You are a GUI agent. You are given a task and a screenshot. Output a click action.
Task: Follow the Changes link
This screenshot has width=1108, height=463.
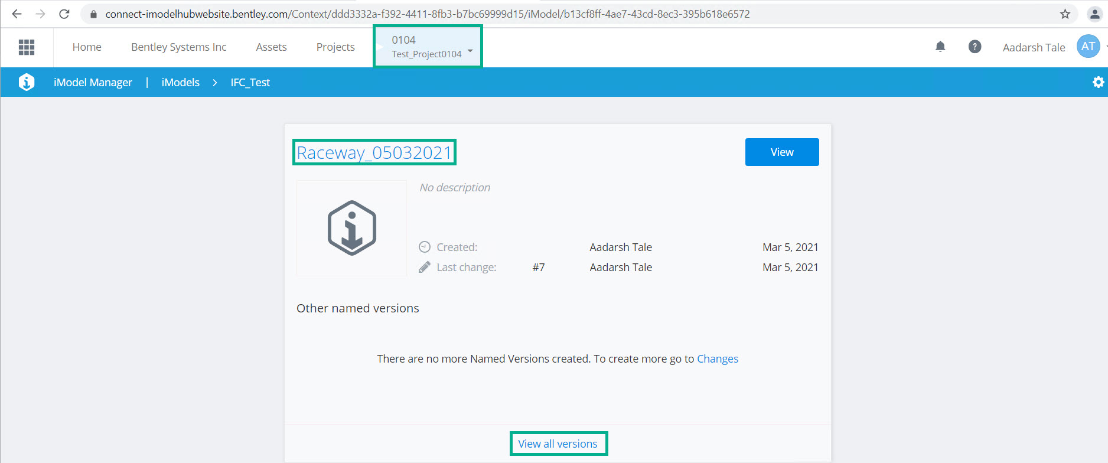pyautogui.click(x=718, y=359)
